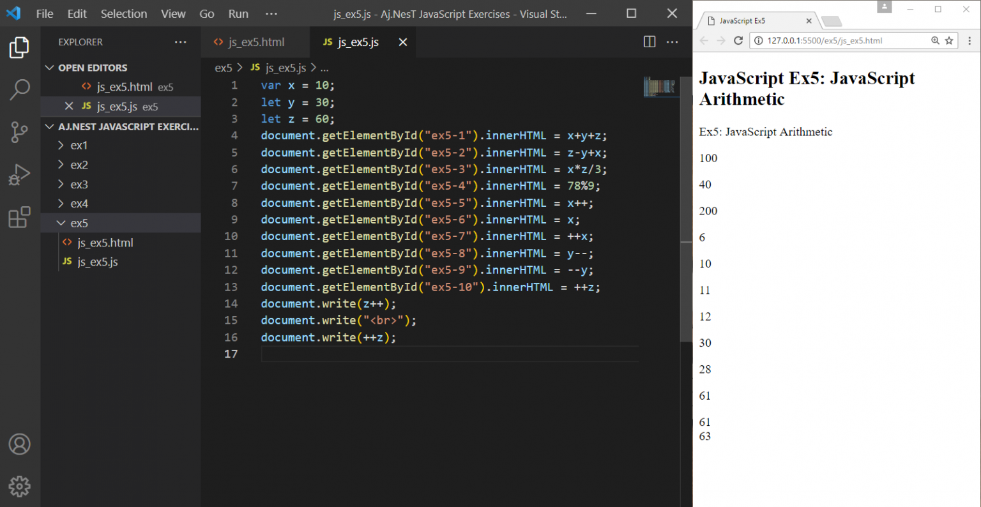Open the Search view icon
Viewport: 981px width, 507px height.
tap(19, 89)
